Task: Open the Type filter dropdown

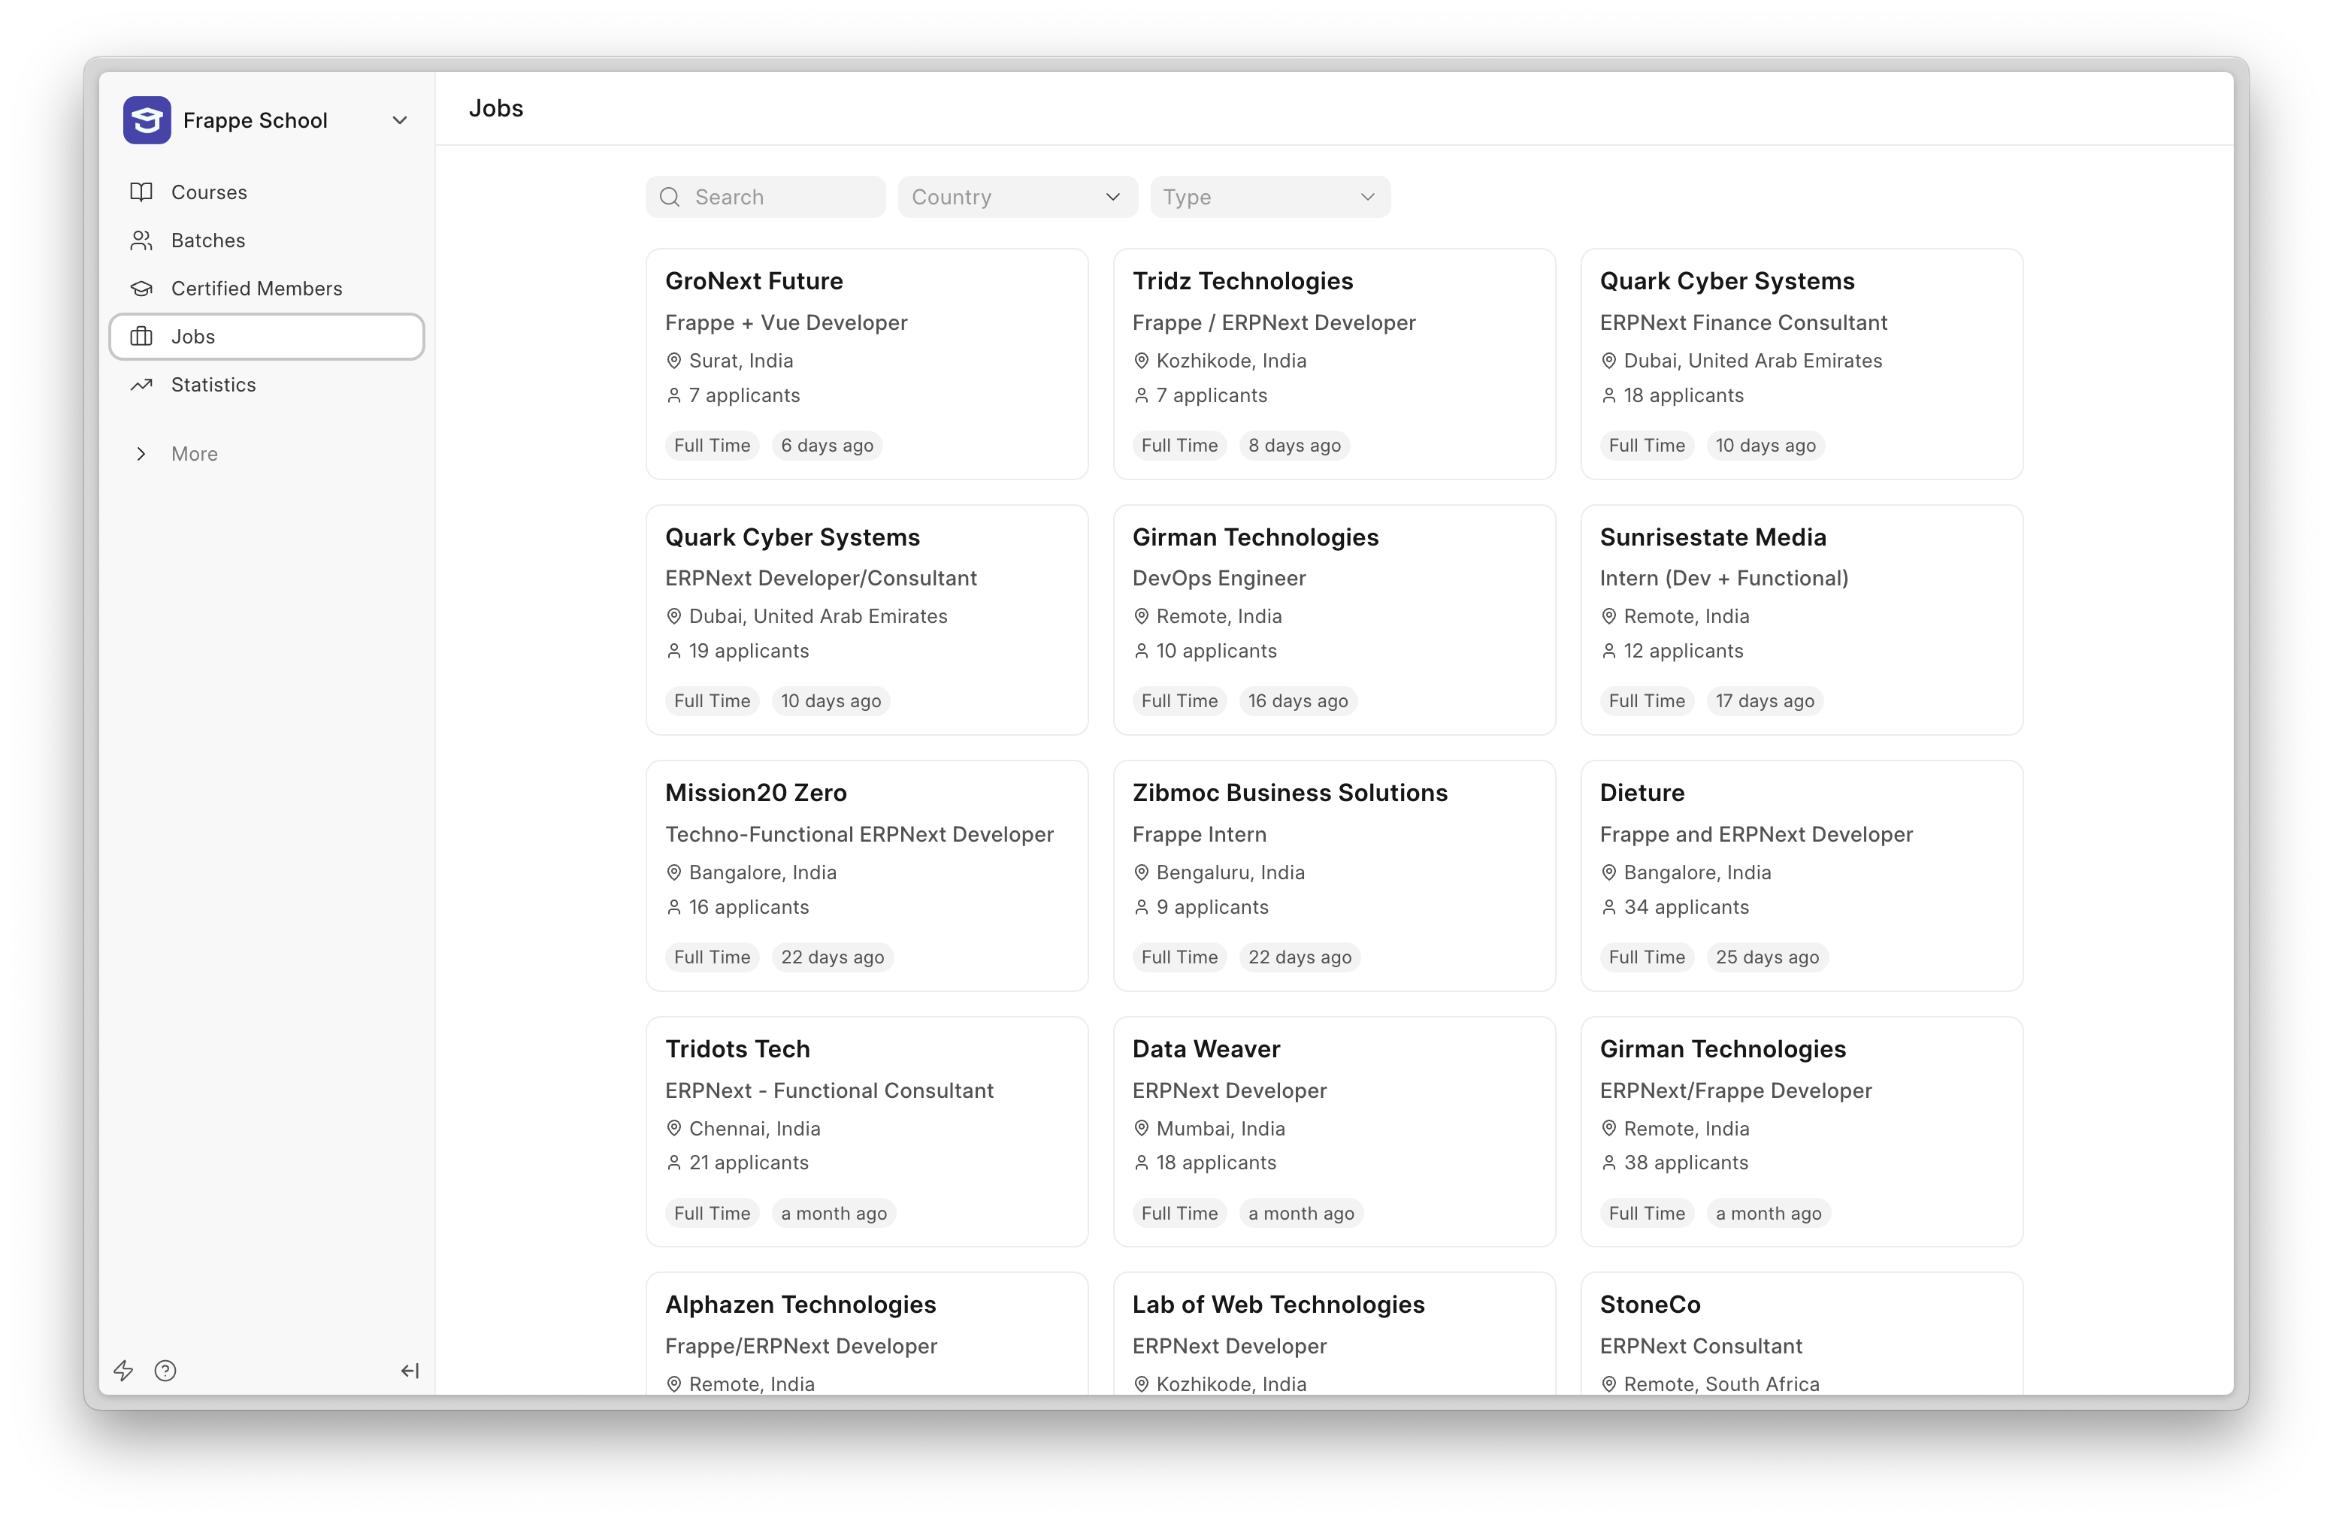Action: pos(1270,197)
